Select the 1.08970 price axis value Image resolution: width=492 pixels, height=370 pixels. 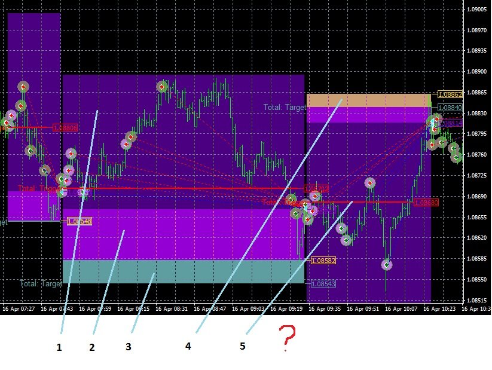point(476,30)
